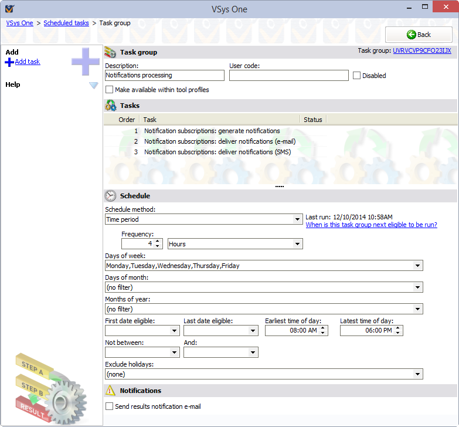Decrease Earliest time of day
459x427 pixels.
pyautogui.click(x=322, y=333)
